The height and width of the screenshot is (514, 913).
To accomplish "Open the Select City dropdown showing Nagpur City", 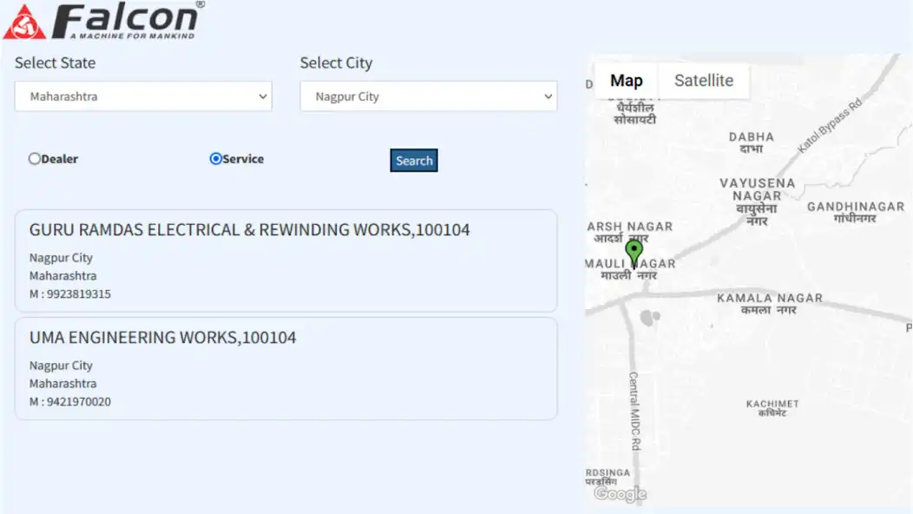I will [x=428, y=96].
